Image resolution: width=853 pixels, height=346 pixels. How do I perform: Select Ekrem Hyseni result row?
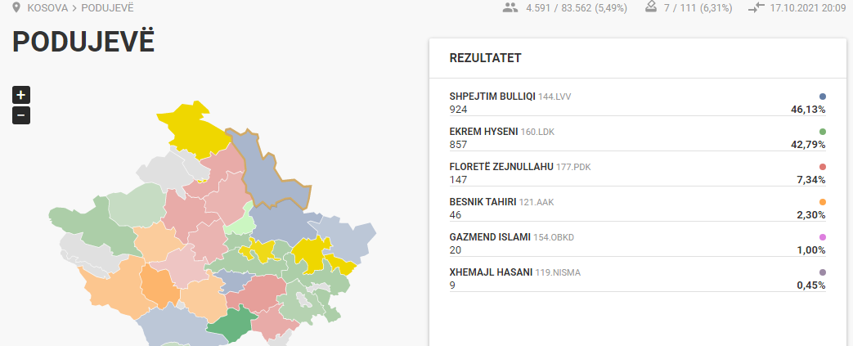pos(638,138)
